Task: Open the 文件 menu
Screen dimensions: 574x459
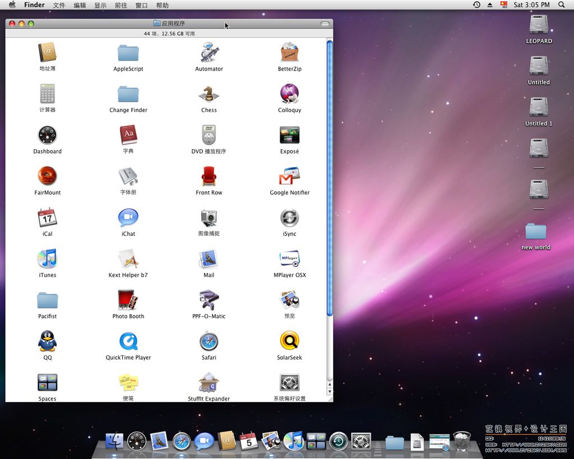Action: pyautogui.click(x=59, y=5)
